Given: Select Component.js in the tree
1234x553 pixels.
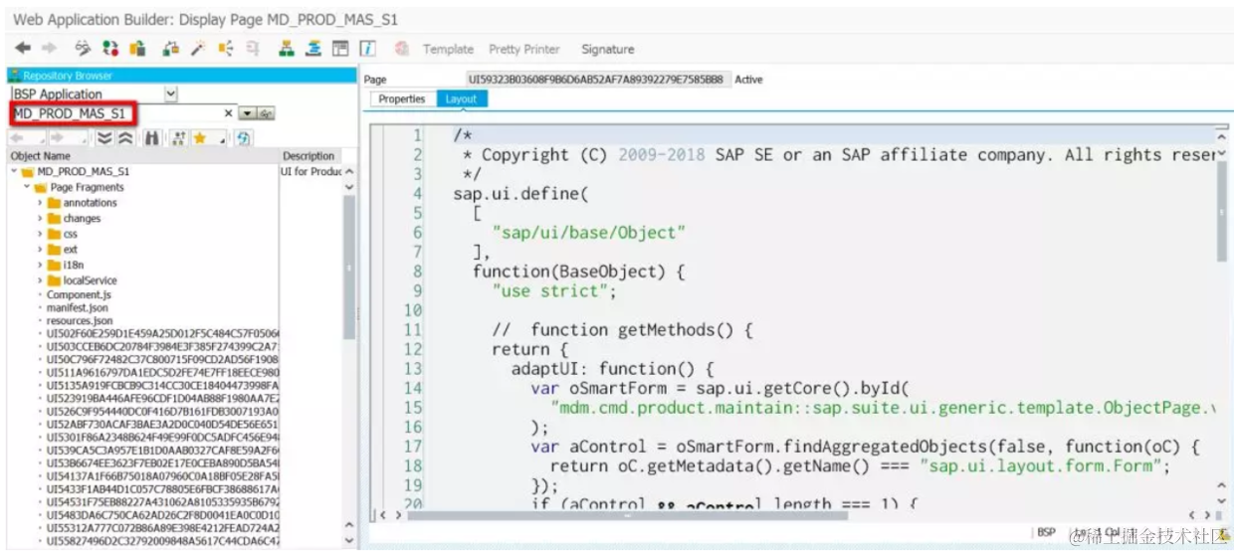Looking at the screenshot, I should [x=79, y=295].
